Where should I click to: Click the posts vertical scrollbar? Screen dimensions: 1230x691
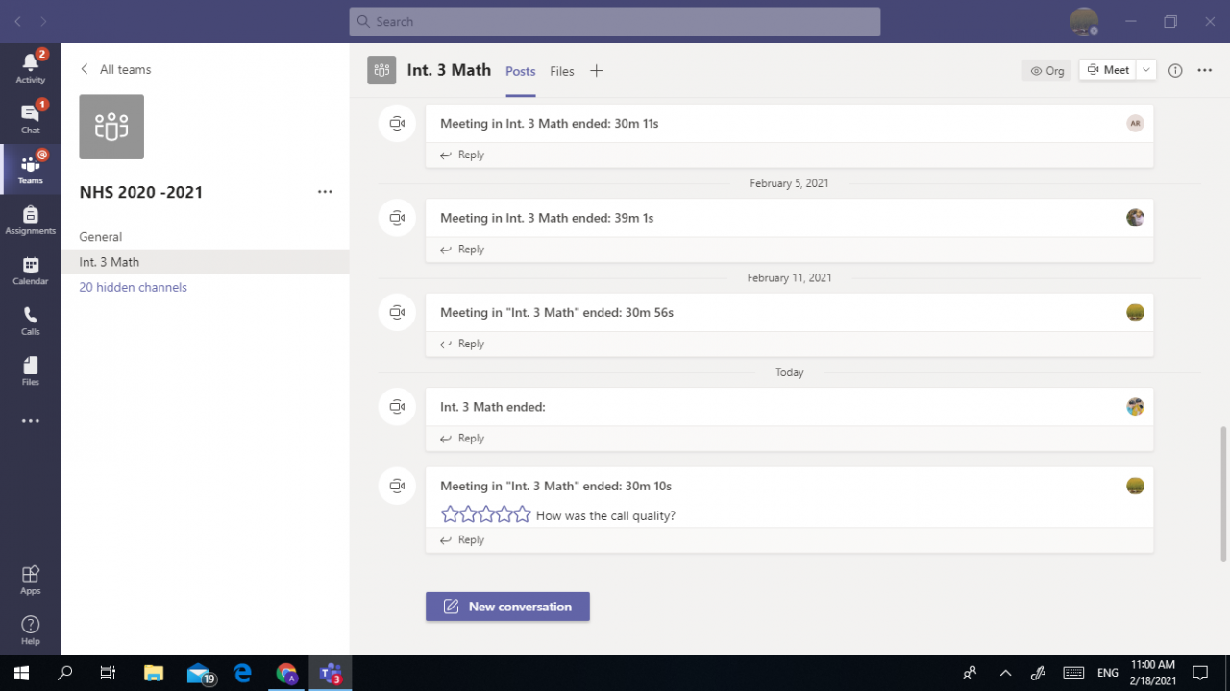point(1223,494)
